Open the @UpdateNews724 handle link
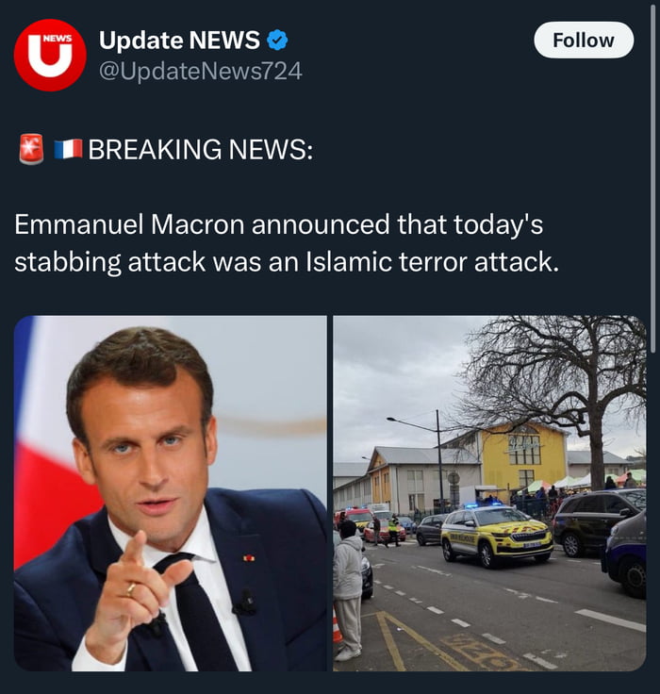This screenshot has height=694, width=660. (x=200, y=71)
